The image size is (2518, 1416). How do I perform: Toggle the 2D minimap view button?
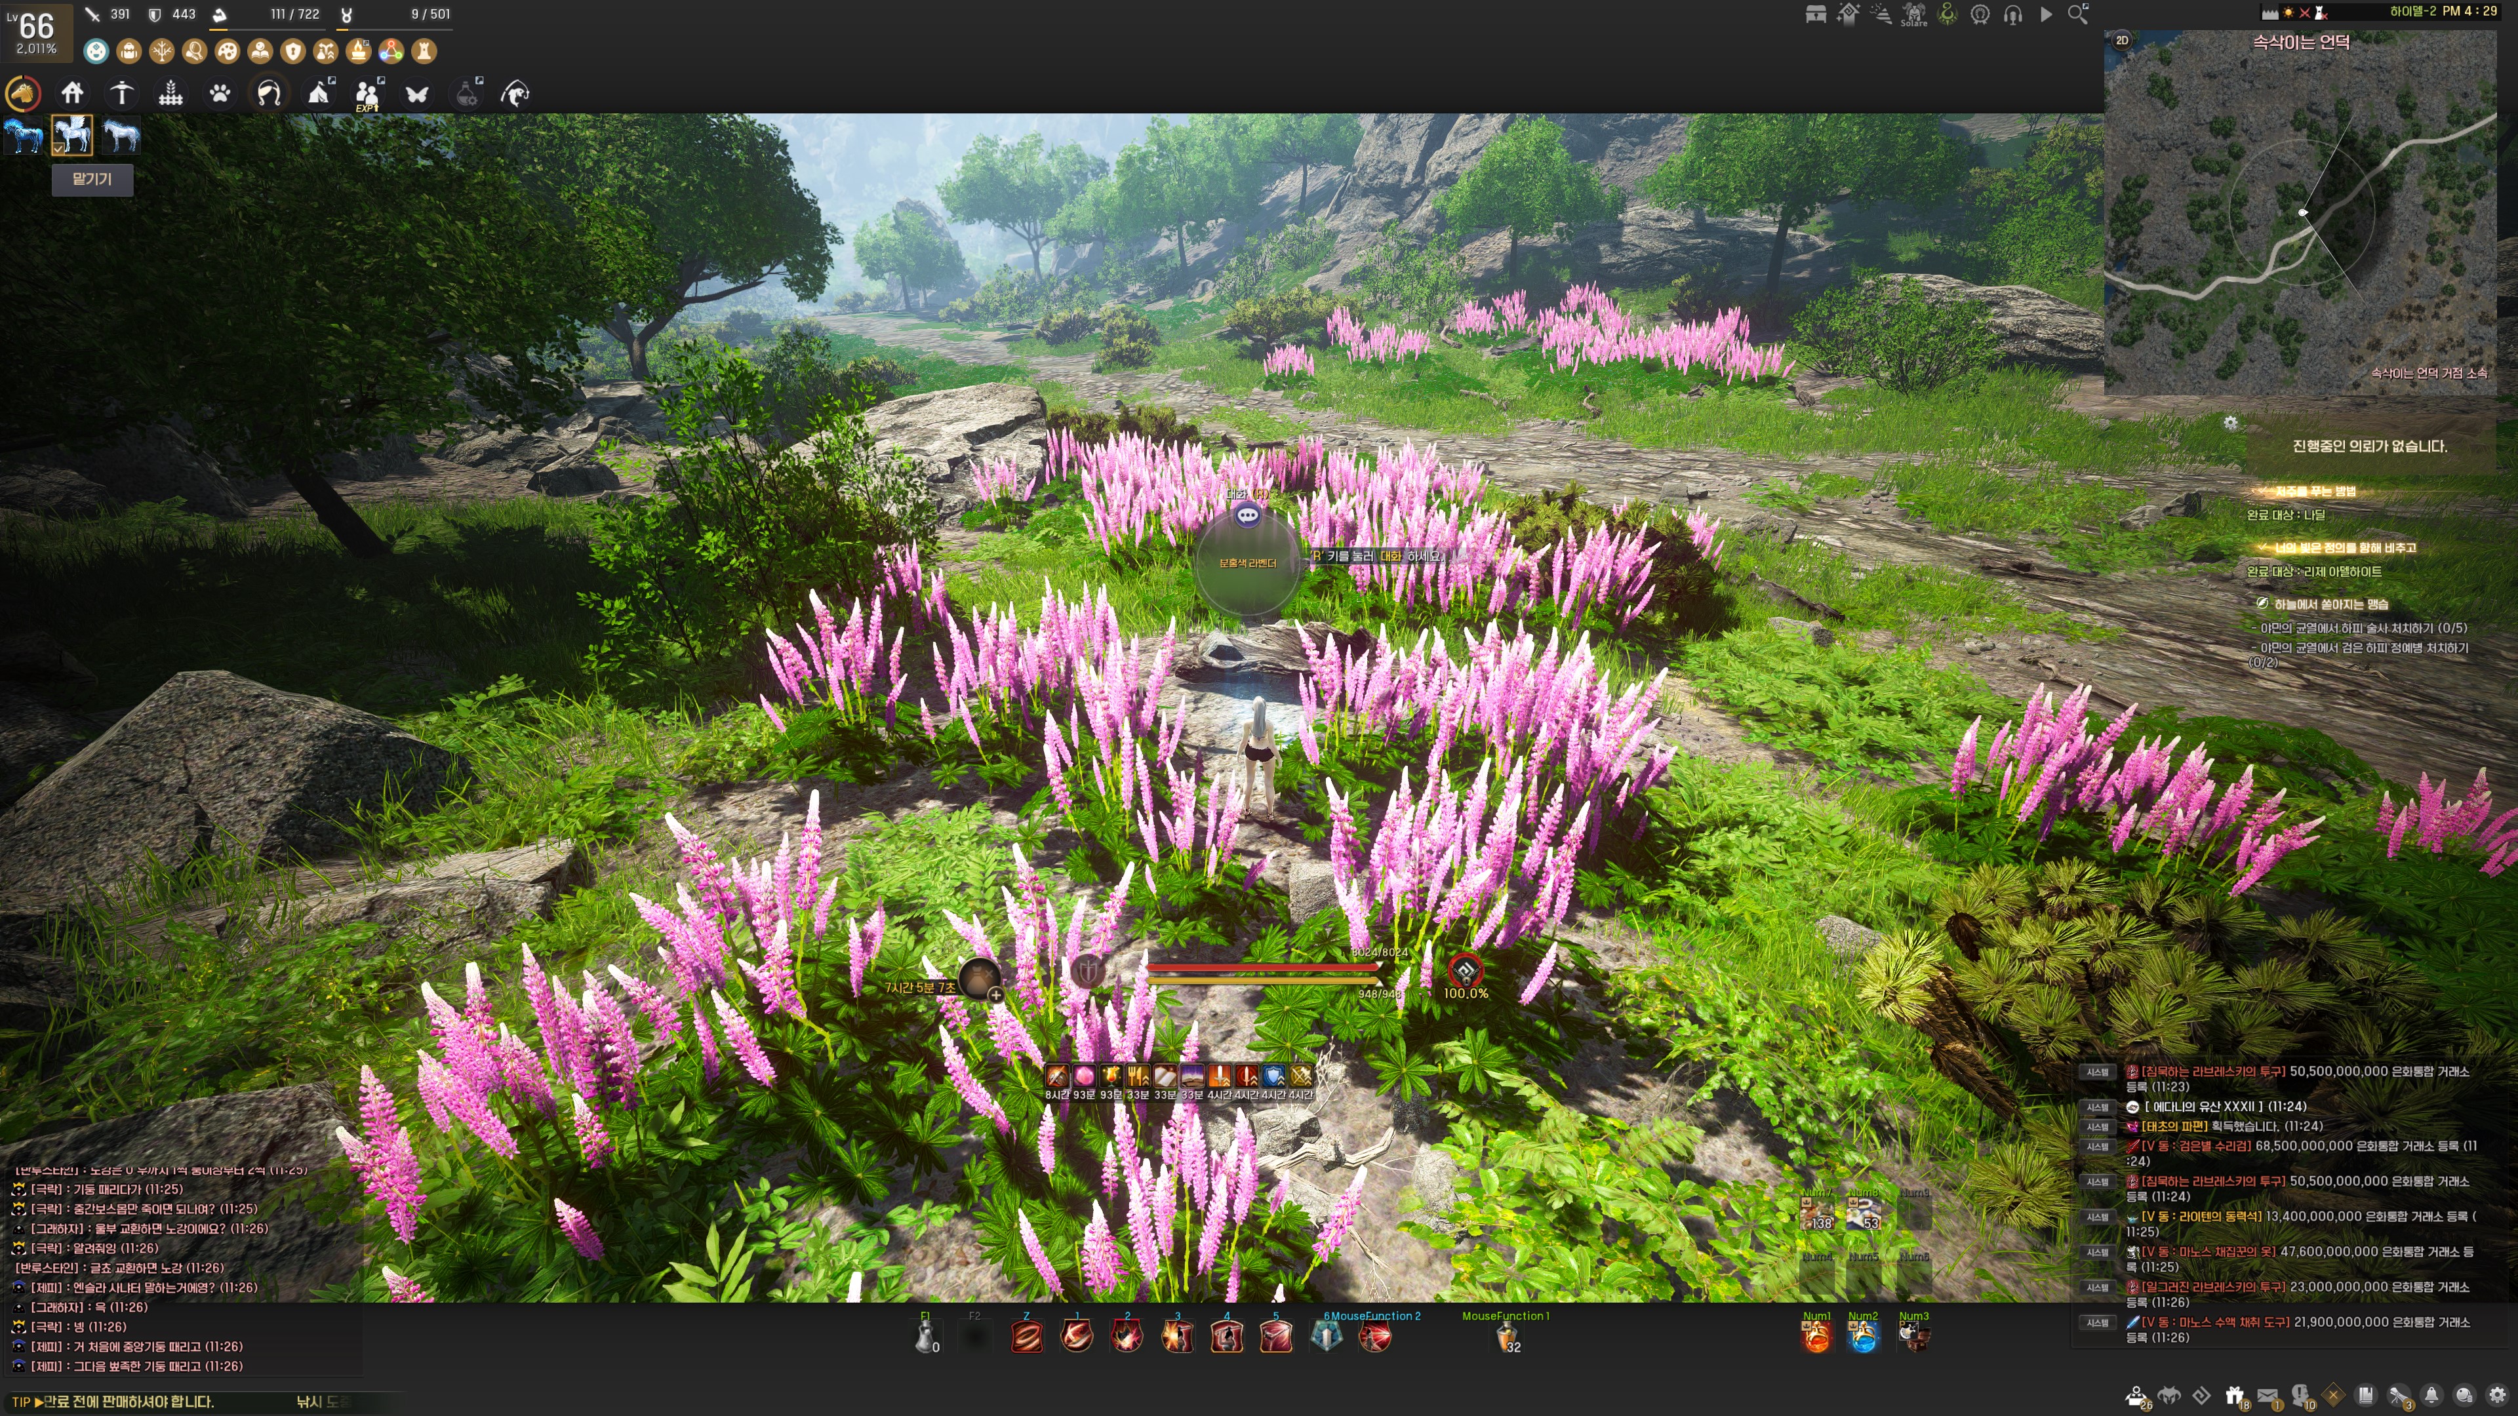[2122, 41]
